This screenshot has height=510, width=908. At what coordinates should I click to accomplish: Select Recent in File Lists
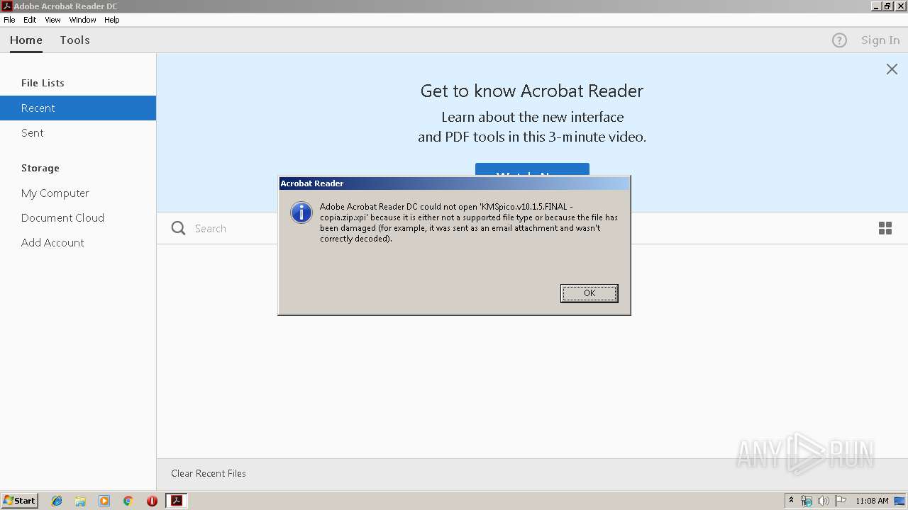click(x=78, y=108)
